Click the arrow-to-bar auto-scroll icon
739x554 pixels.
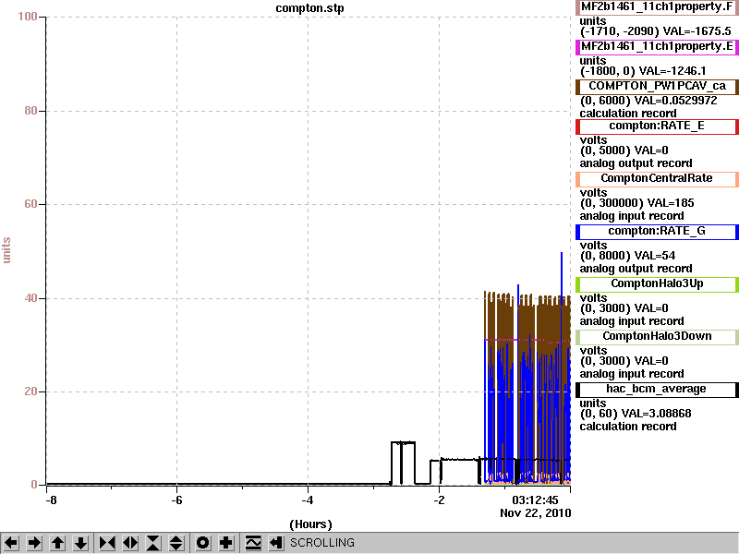[x=276, y=543]
